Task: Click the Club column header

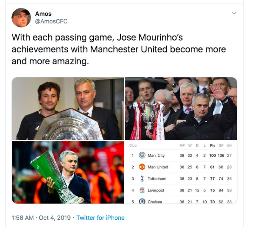Action: pyautogui.click(x=133, y=146)
